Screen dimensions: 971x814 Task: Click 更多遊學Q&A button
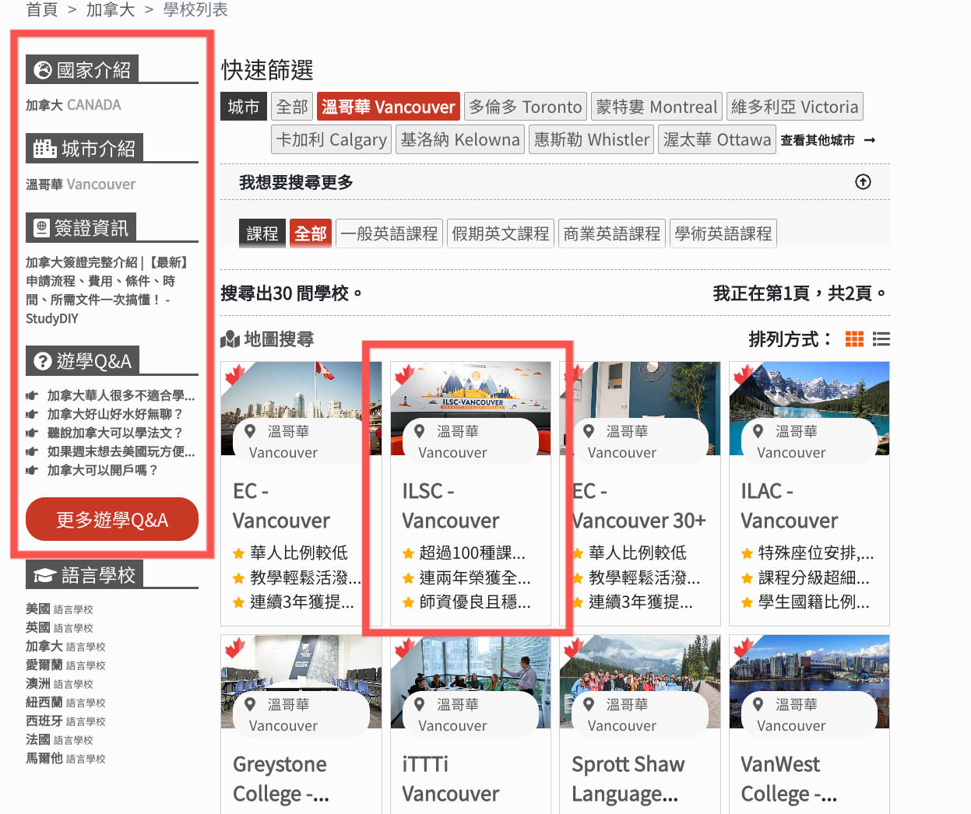click(112, 519)
